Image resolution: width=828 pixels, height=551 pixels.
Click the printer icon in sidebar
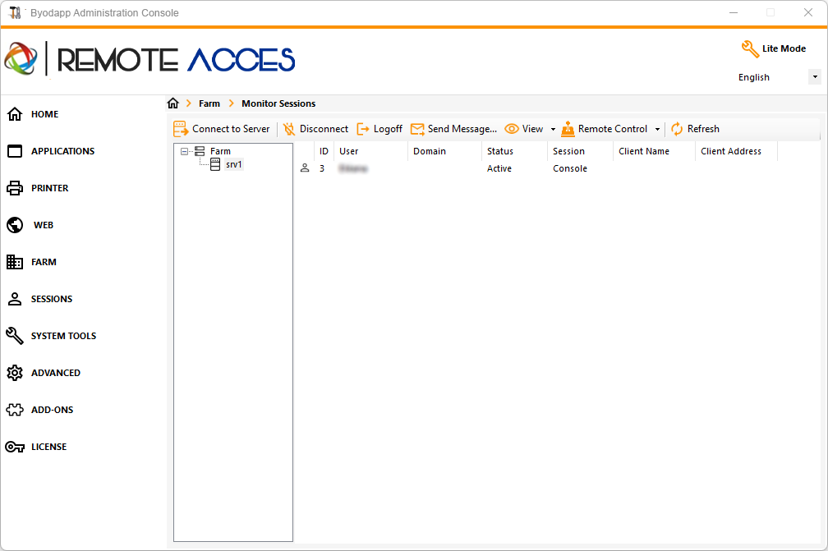click(15, 188)
